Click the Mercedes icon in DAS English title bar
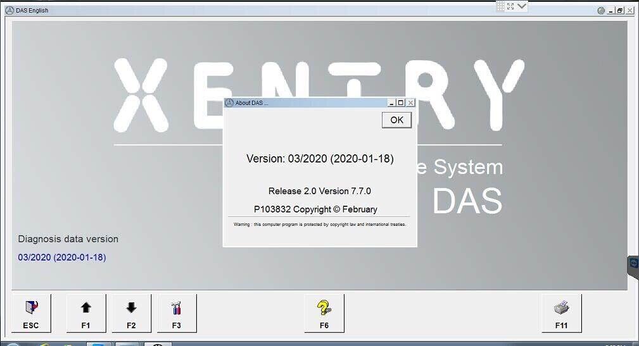Screen dimensions: 639x346 coord(9,11)
